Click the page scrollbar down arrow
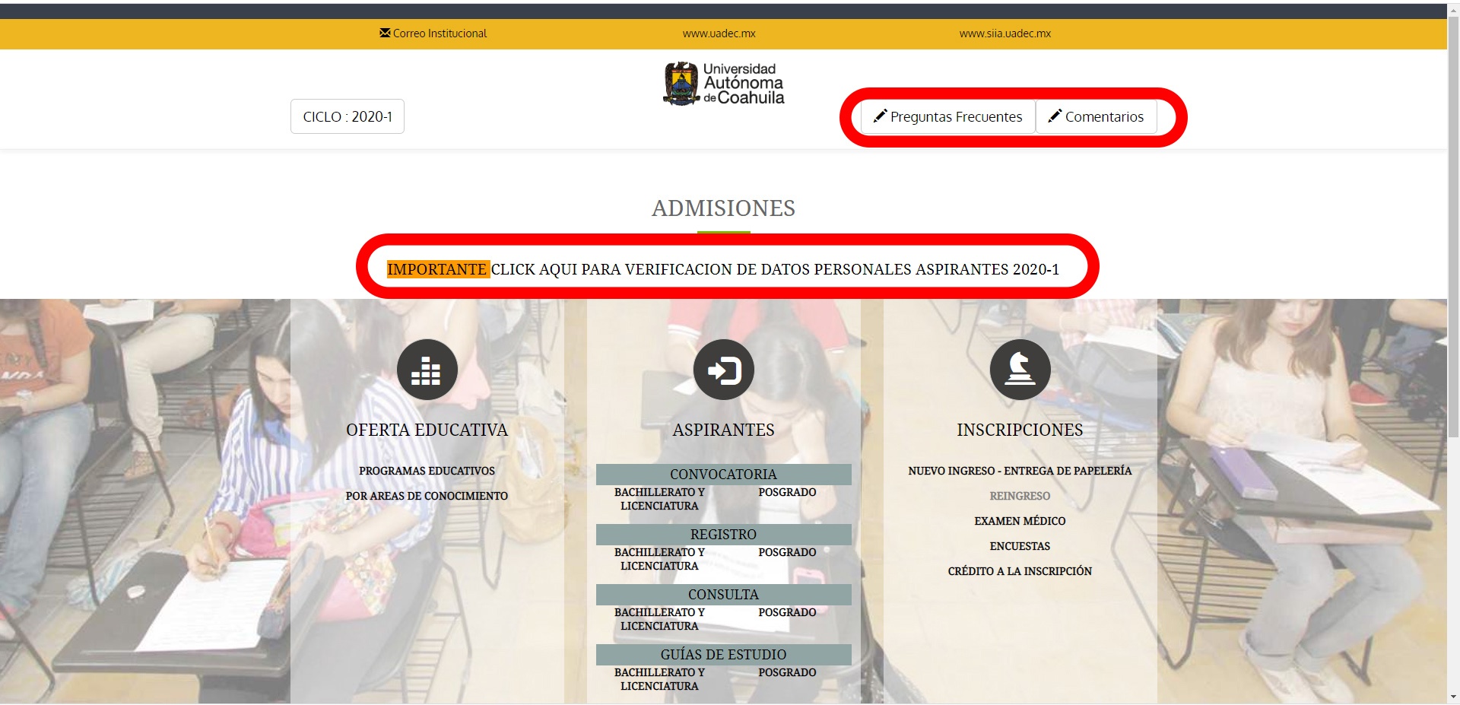The height and width of the screenshot is (705, 1460). point(1453,697)
